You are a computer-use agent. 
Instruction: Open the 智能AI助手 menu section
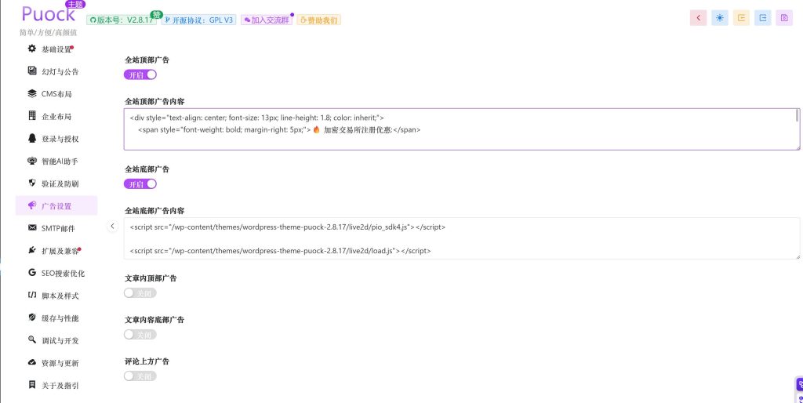[56, 162]
